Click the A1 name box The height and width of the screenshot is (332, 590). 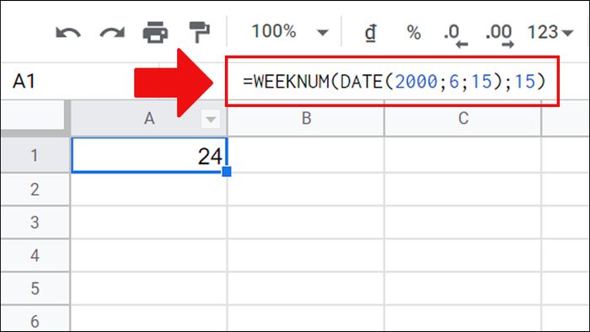tap(24, 81)
